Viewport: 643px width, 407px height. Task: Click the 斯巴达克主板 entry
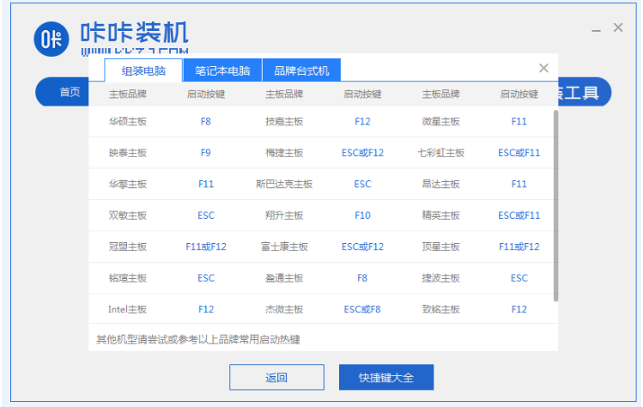pos(284,184)
